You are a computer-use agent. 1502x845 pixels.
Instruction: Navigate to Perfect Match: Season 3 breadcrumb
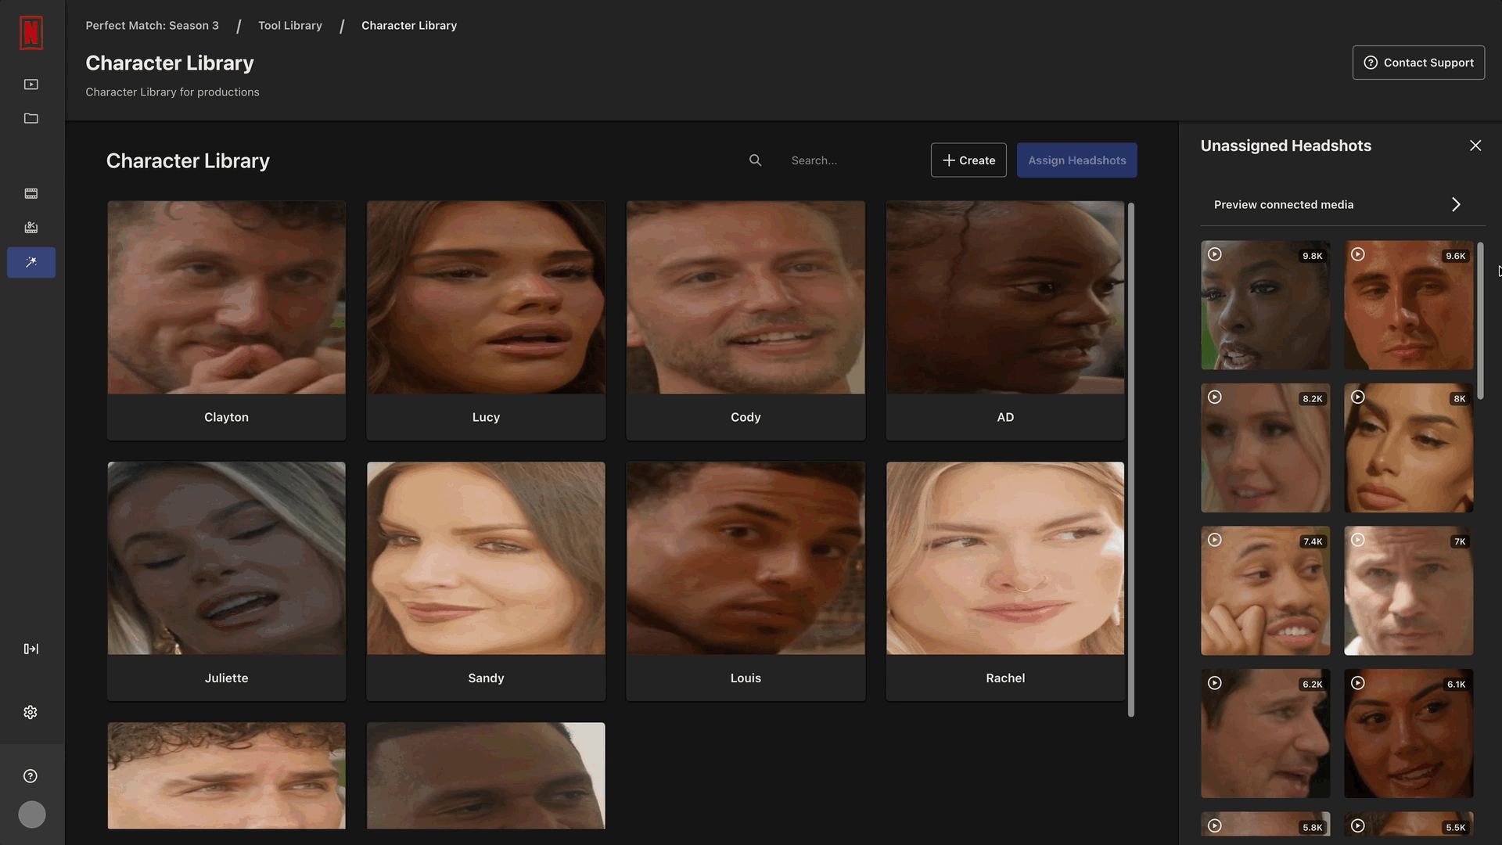(x=152, y=26)
